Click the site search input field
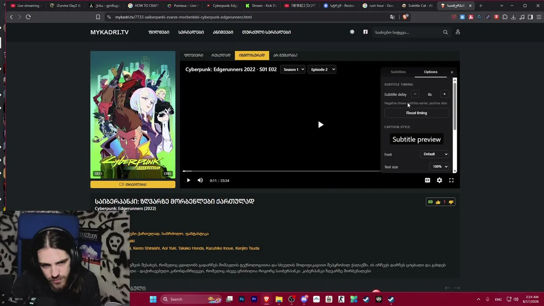The width and height of the screenshot is (544, 306). (x=407, y=32)
